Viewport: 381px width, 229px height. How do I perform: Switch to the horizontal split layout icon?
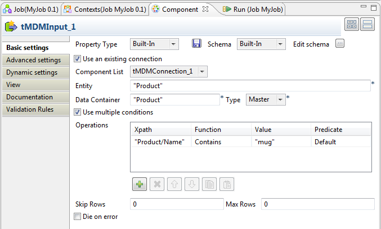click(x=367, y=24)
